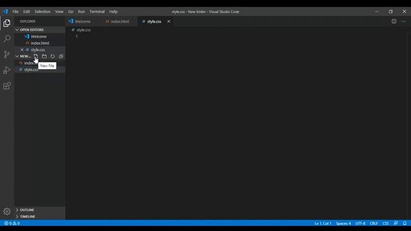Image resolution: width=411 pixels, height=231 pixels.
Task: Open the editor More Actions menu
Action: click(403, 21)
